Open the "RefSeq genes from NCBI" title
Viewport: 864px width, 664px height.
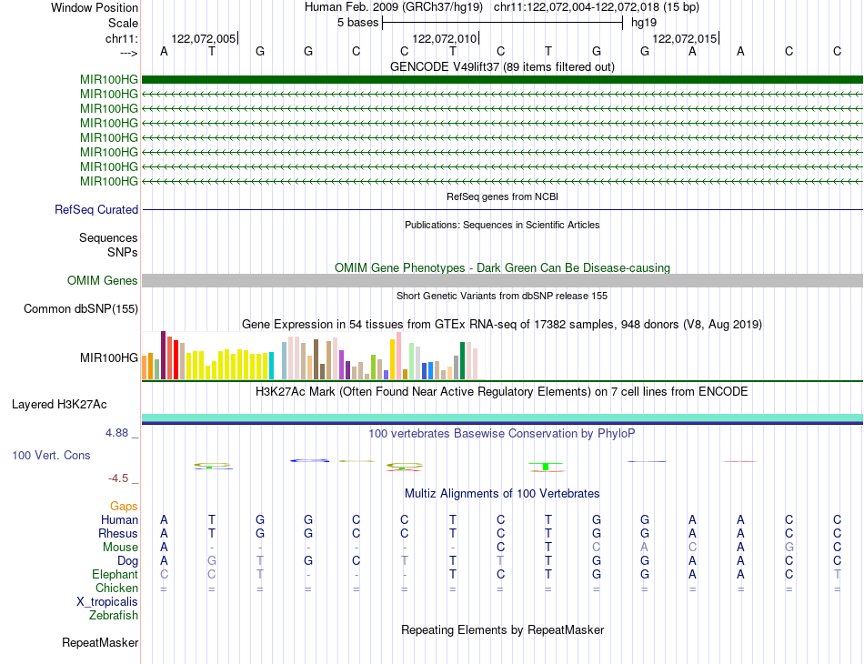502,196
